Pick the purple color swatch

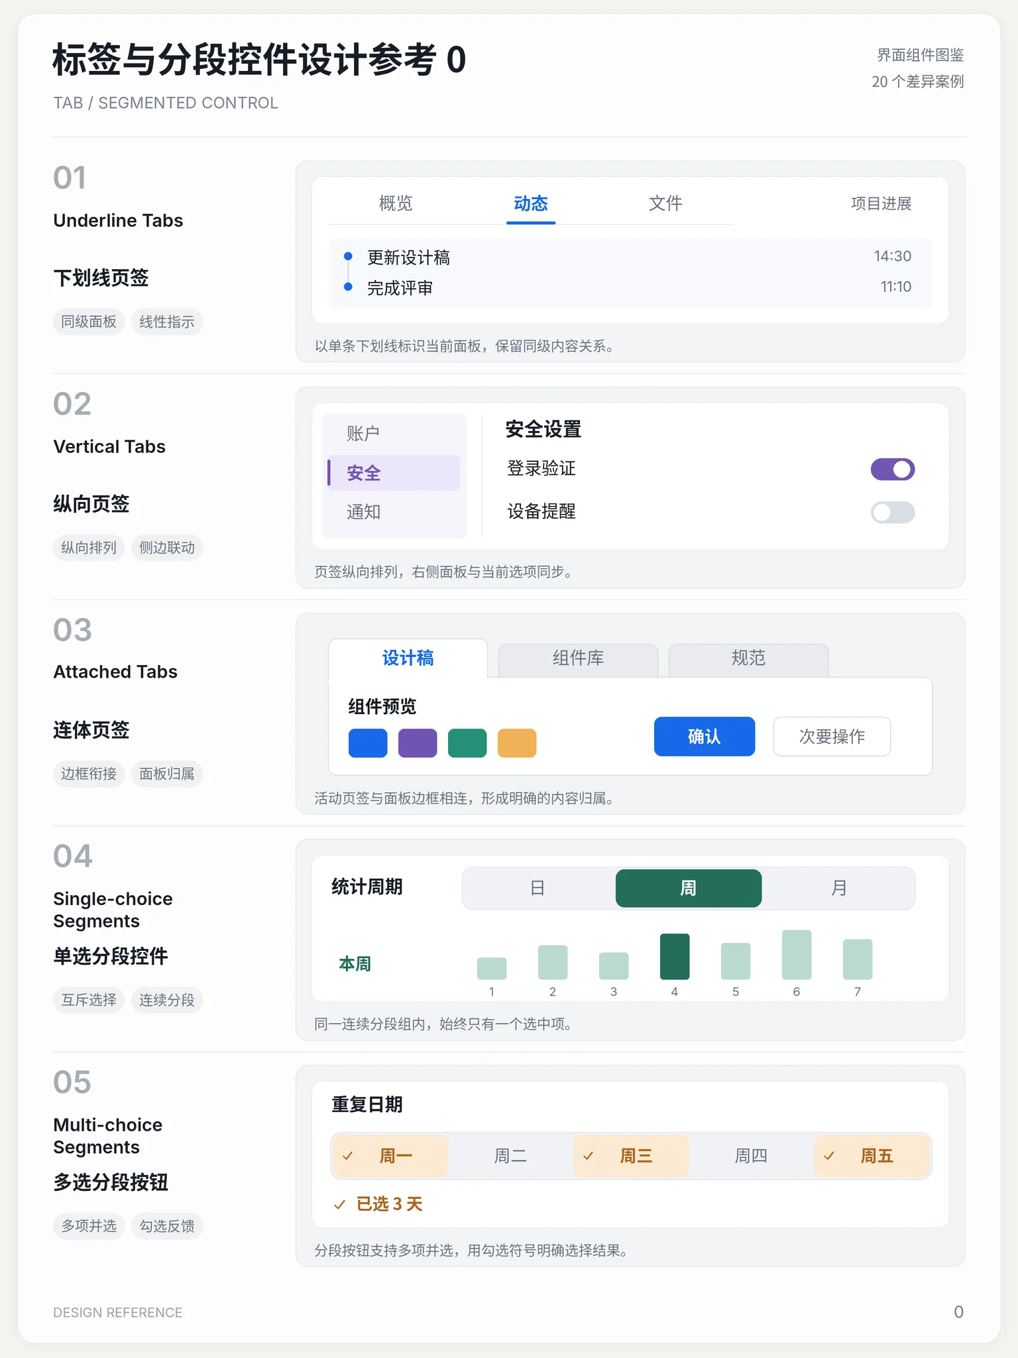(x=418, y=743)
